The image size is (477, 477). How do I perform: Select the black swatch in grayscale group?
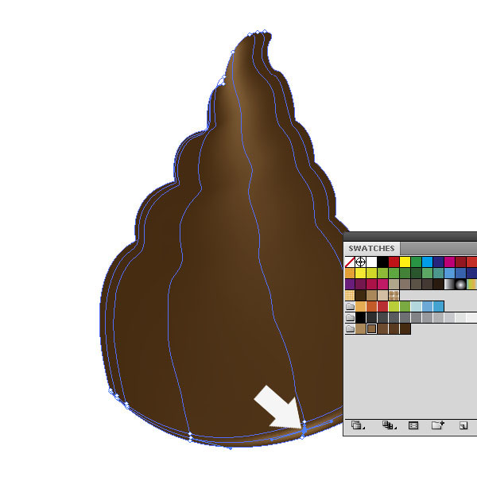point(360,317)
